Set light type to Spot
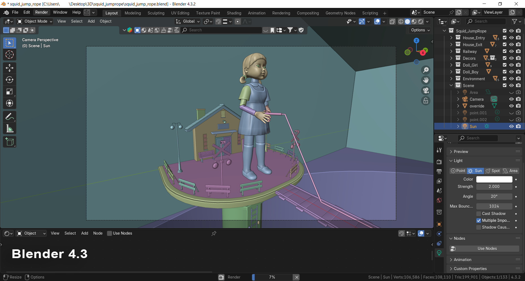The height and width of the screenshot is (281, 525). click(x=493, y=171)
